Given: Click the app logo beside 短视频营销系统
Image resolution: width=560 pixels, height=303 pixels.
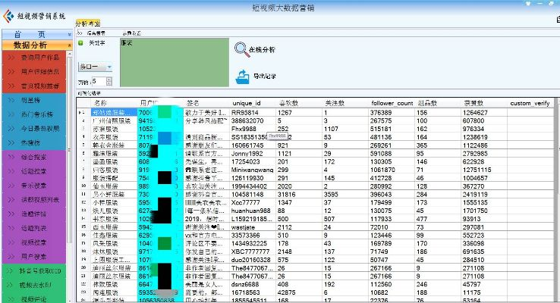Looking at the screenshot, I should click(x=8, y=15).
